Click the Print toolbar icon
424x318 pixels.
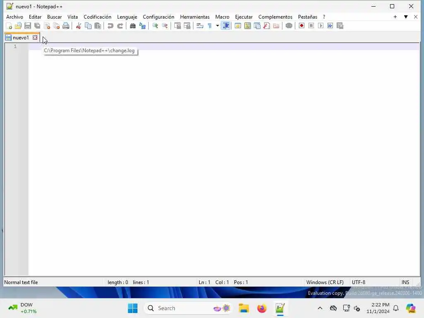66,26
